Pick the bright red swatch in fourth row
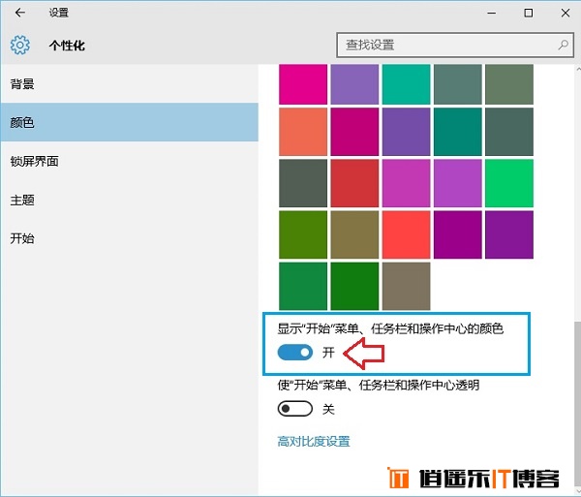The width and height of the screenshot is (581, 497). click(x=406, y=234)
